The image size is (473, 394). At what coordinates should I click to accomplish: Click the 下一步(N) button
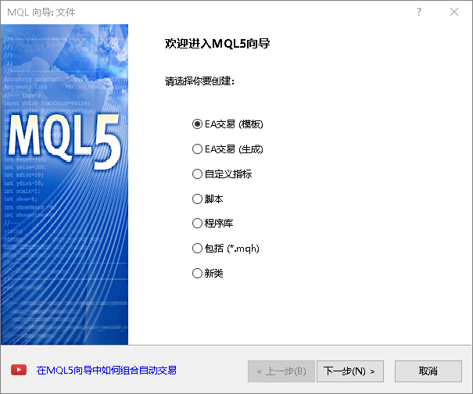(x=350, y=371)
